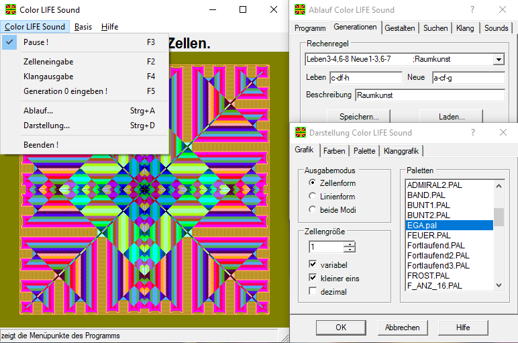Switch to the Programm tab
Screen dimensions: 518x343
coord(310,28)
